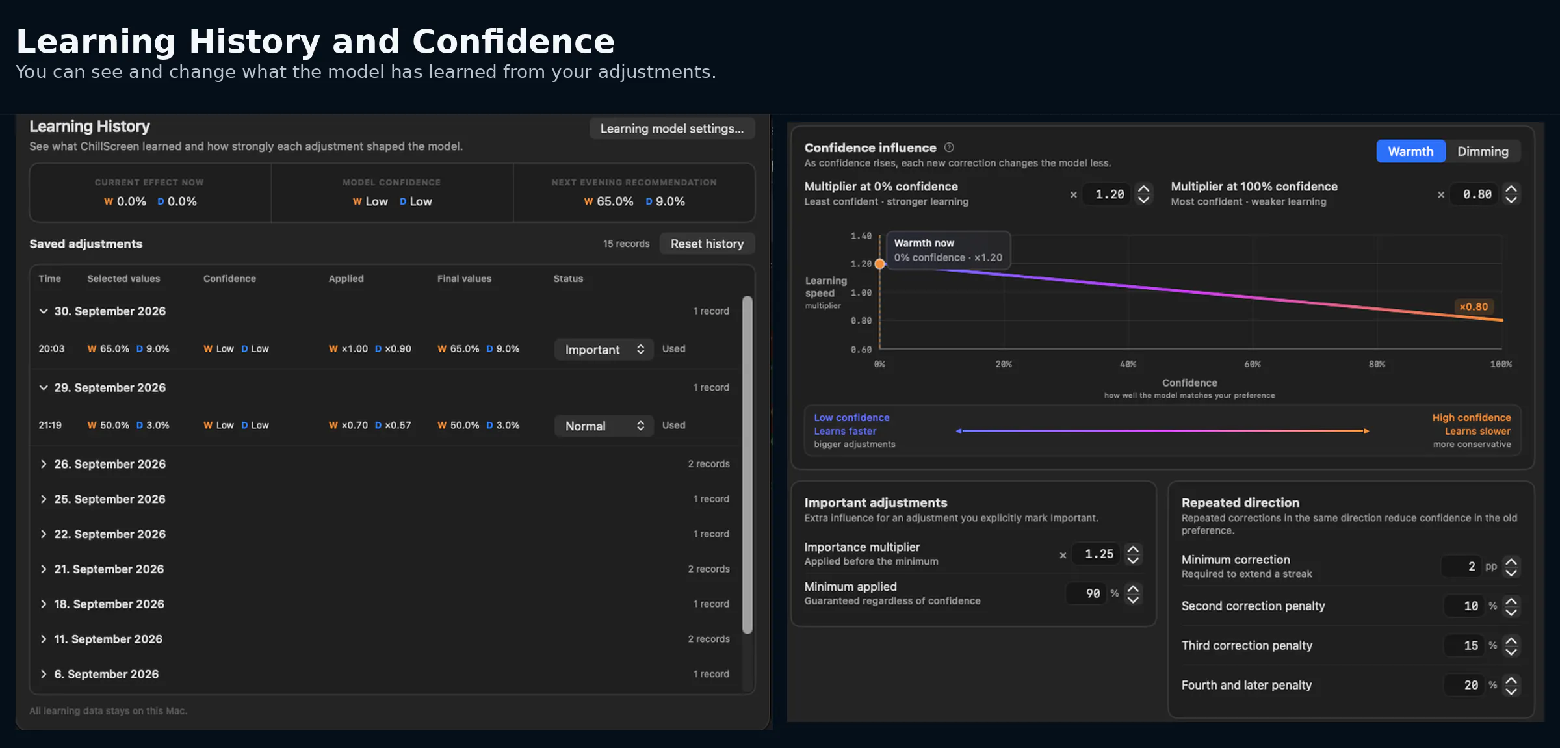Screen dimensions: 1560x748
Task: Click the Applied column header
Action: 346,279
